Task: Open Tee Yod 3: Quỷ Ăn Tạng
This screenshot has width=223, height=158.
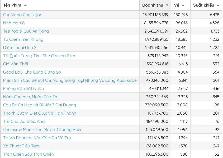Action: click(26, 31)
